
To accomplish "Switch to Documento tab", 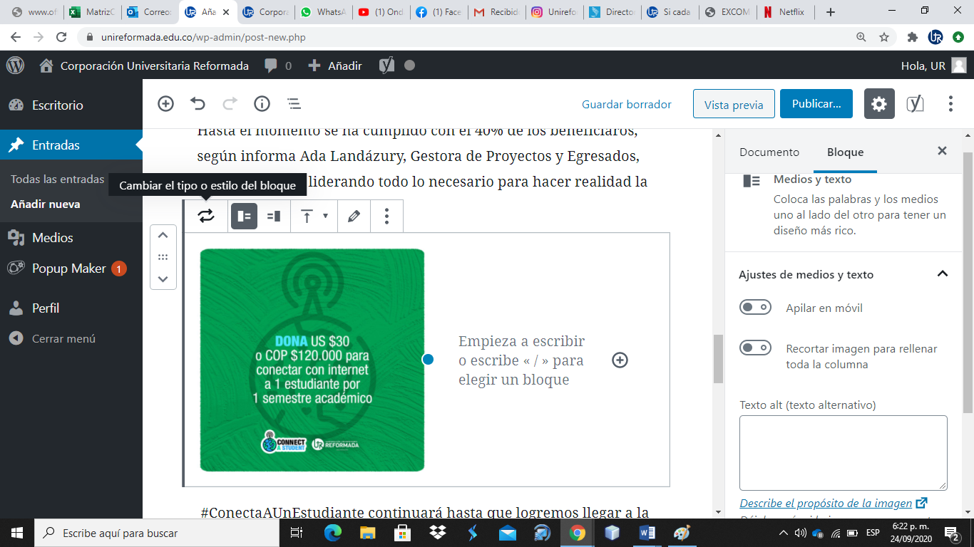I will coord(769,152).
